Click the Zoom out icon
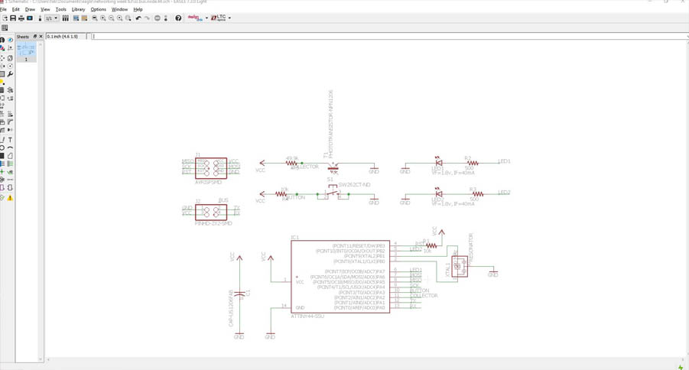Image resolution: width=689 pixels, height=370 pixels. tap(111, 18)
